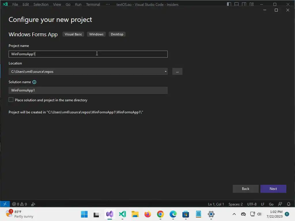Open weather widget showing 85°F
The height and width of the screenshot is (221, 295).
pos(19,214)
